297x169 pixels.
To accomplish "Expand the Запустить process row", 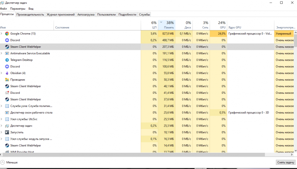I will [2, 132].
